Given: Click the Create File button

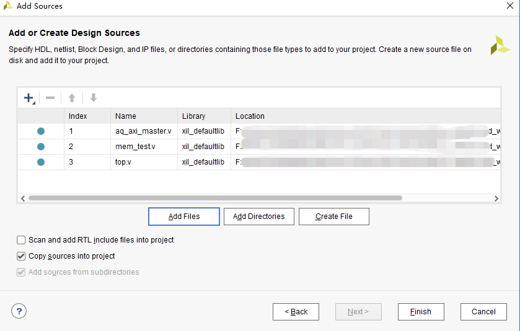Looking at the screenshot, I should pyautogui.click(x=334, y=217).
